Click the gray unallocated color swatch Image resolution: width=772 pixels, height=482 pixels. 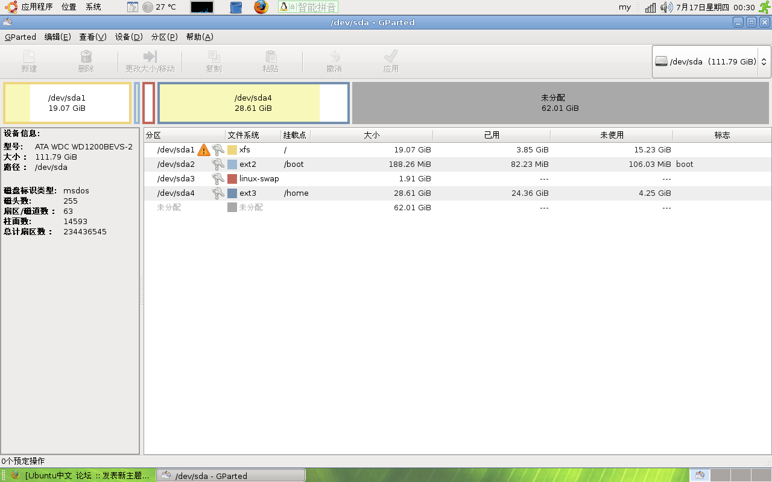pos(232,207)
